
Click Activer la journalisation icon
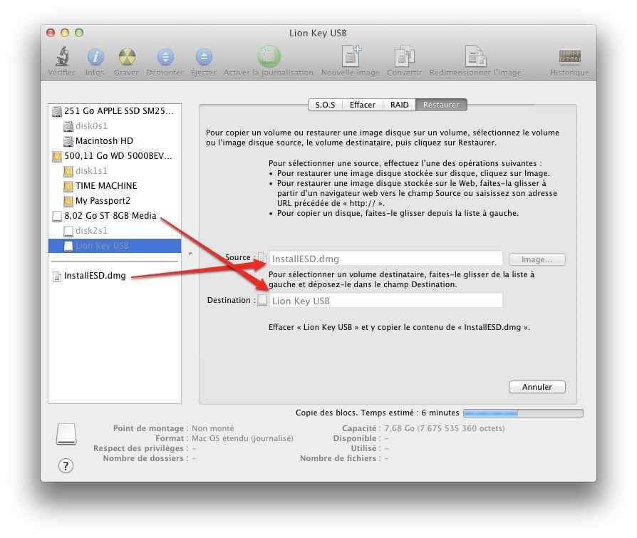coord(269,56)
